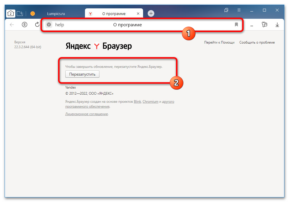Open the downloads arrow icon
289x202 pixels.
277,25
